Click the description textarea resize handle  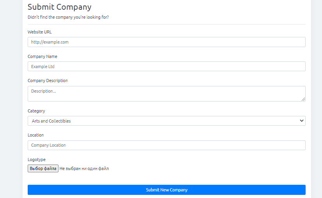(303, 99)
